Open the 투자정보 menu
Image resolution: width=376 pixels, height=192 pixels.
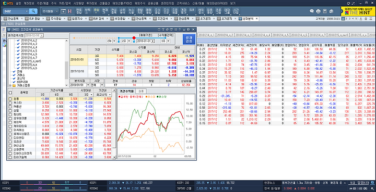(91, 3)
